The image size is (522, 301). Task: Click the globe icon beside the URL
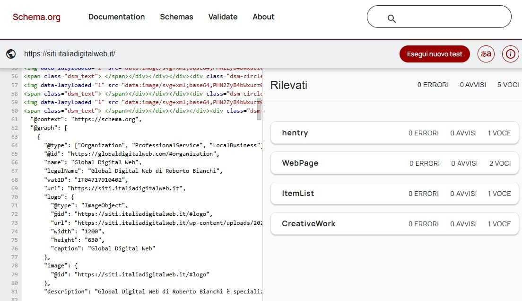click(11, 54)
